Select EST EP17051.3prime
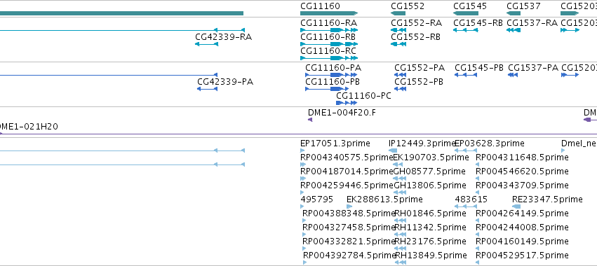 tap(335, 143)
